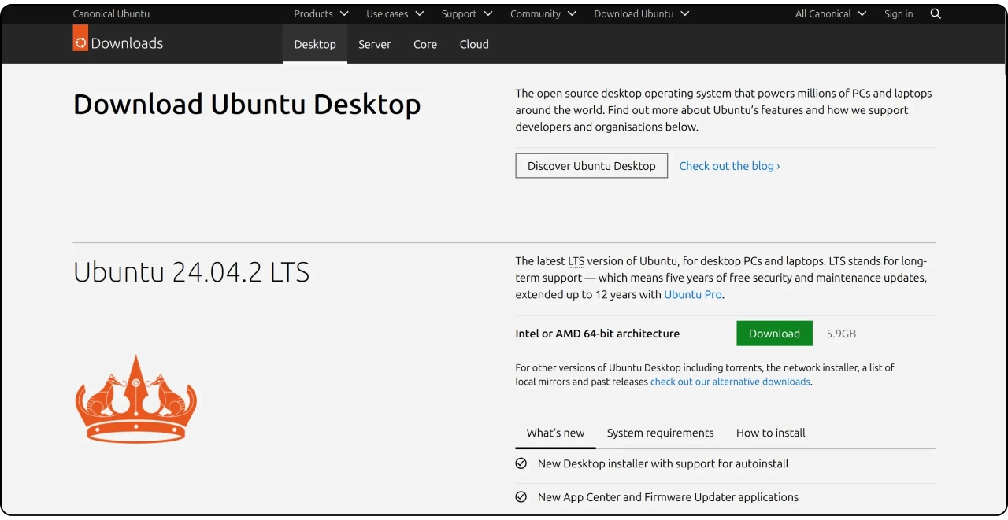Open the Community dropdown menu
Viewport: 1008px width, 520px height.
(x=543, y=13)
